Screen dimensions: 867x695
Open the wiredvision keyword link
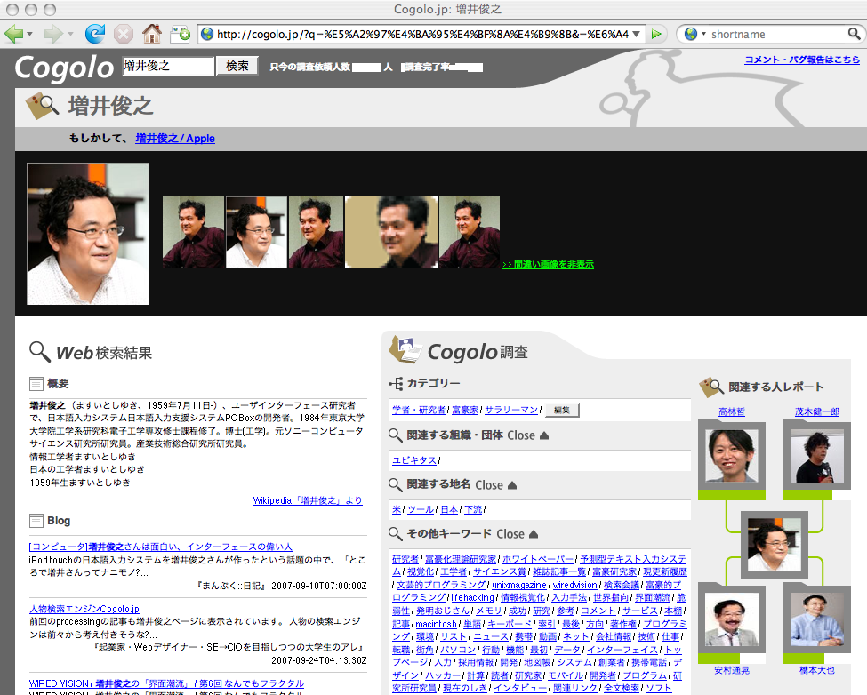click(x=575, y=585)
